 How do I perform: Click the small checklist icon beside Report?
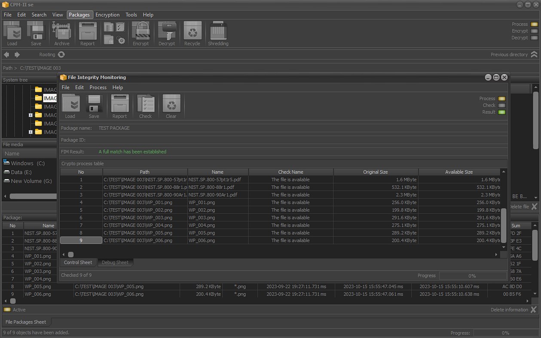(x=120, y=27)
